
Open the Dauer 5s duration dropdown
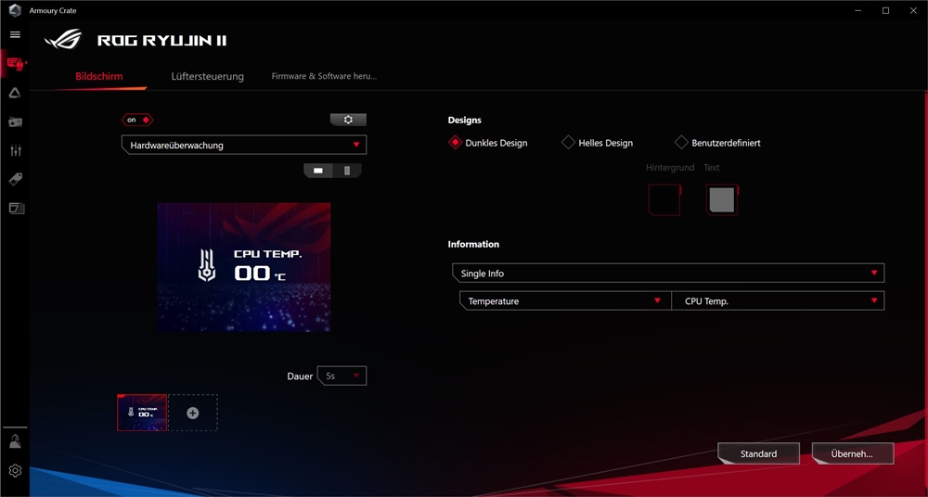[x=342, y=376]
